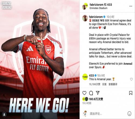135x119 pixels.
Task: Open the Emirates Stadium location link
Action: pyautogui.click(x=99, y=8)
